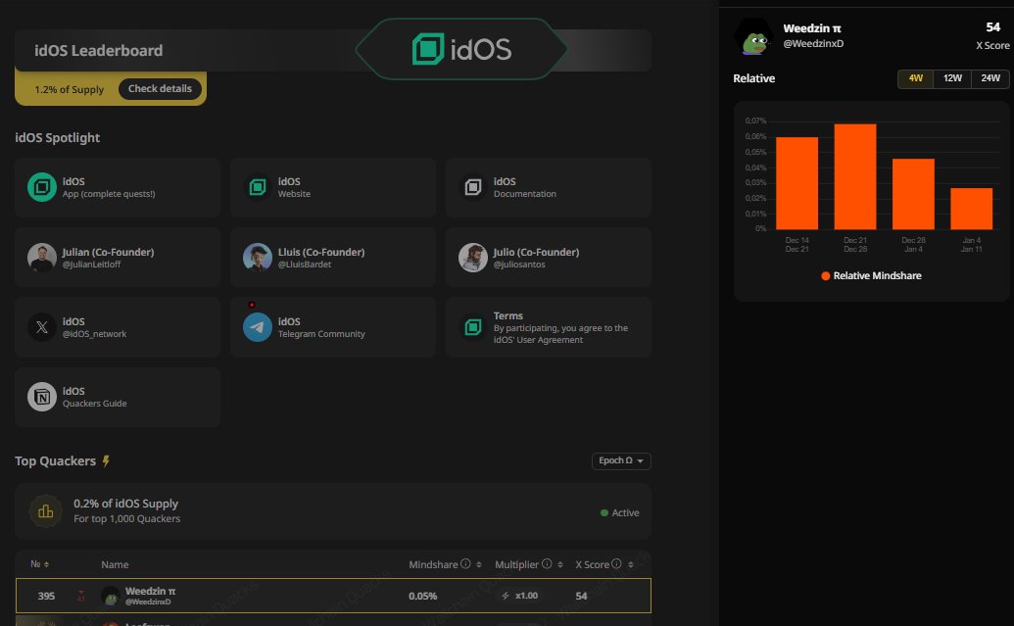The height and width of the screenshot is (626, 1014).
Task: Open the Epoch Ω dropdown
Action: 621,460
